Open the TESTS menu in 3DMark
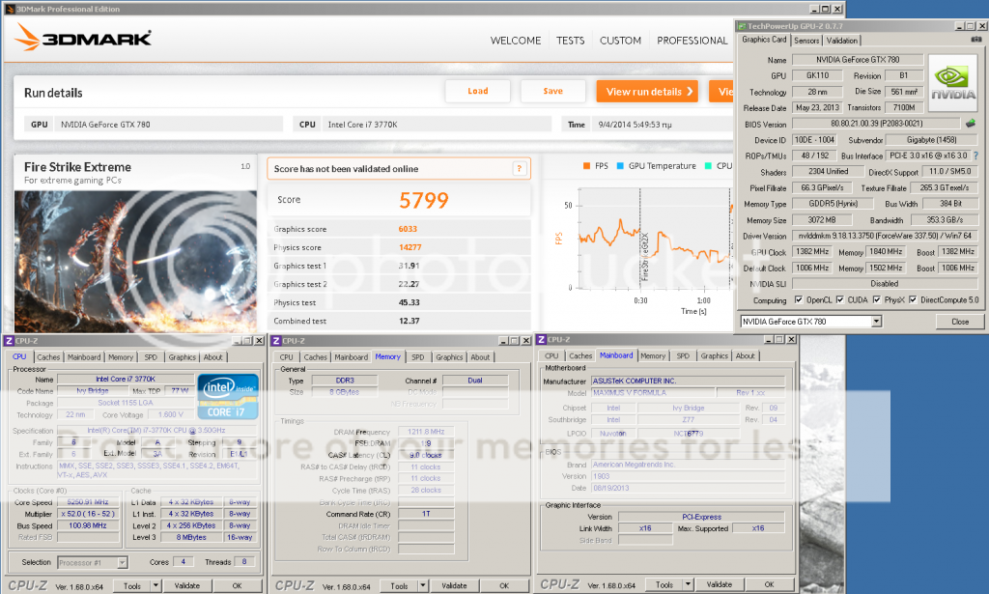The height and width of the screenshot is (594, 989). [570, 41]
